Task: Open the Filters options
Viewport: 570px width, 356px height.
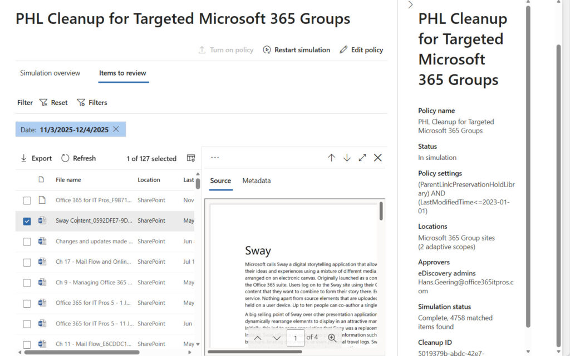Action: 92,103
